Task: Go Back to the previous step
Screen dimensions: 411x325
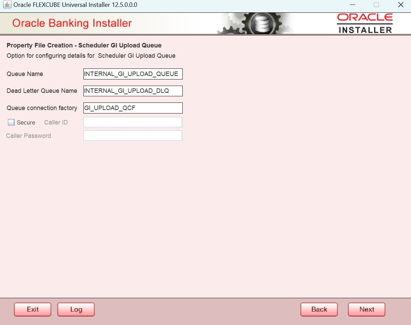Action: 319,309
